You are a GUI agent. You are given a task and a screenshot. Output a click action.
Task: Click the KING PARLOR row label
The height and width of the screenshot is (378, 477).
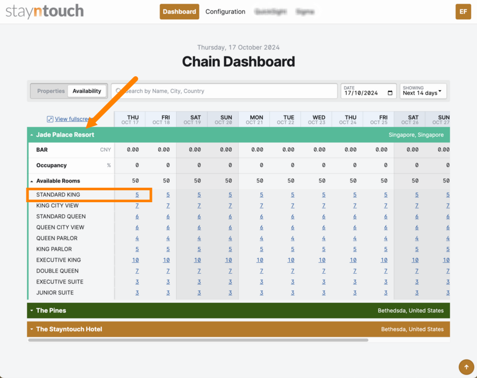pos(54,249)
